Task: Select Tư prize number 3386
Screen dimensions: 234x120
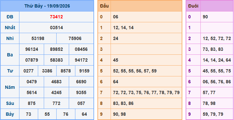Action: [x=47, y=71]
